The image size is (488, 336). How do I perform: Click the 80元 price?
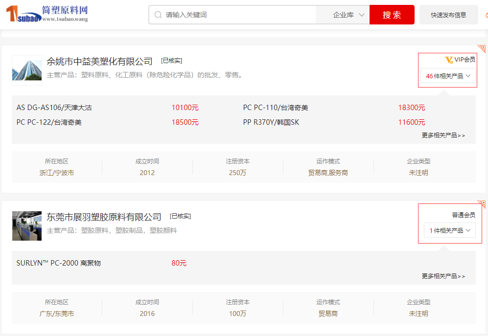coord(179,263)
